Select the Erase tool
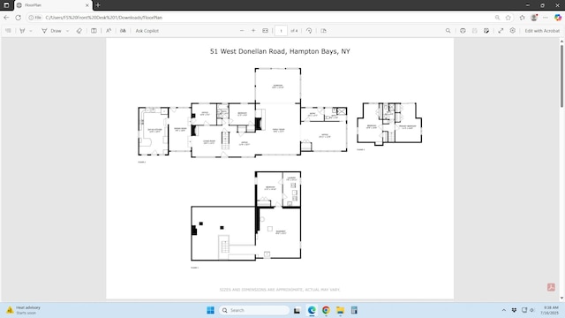The image size is (565, 318). point(79,31)
